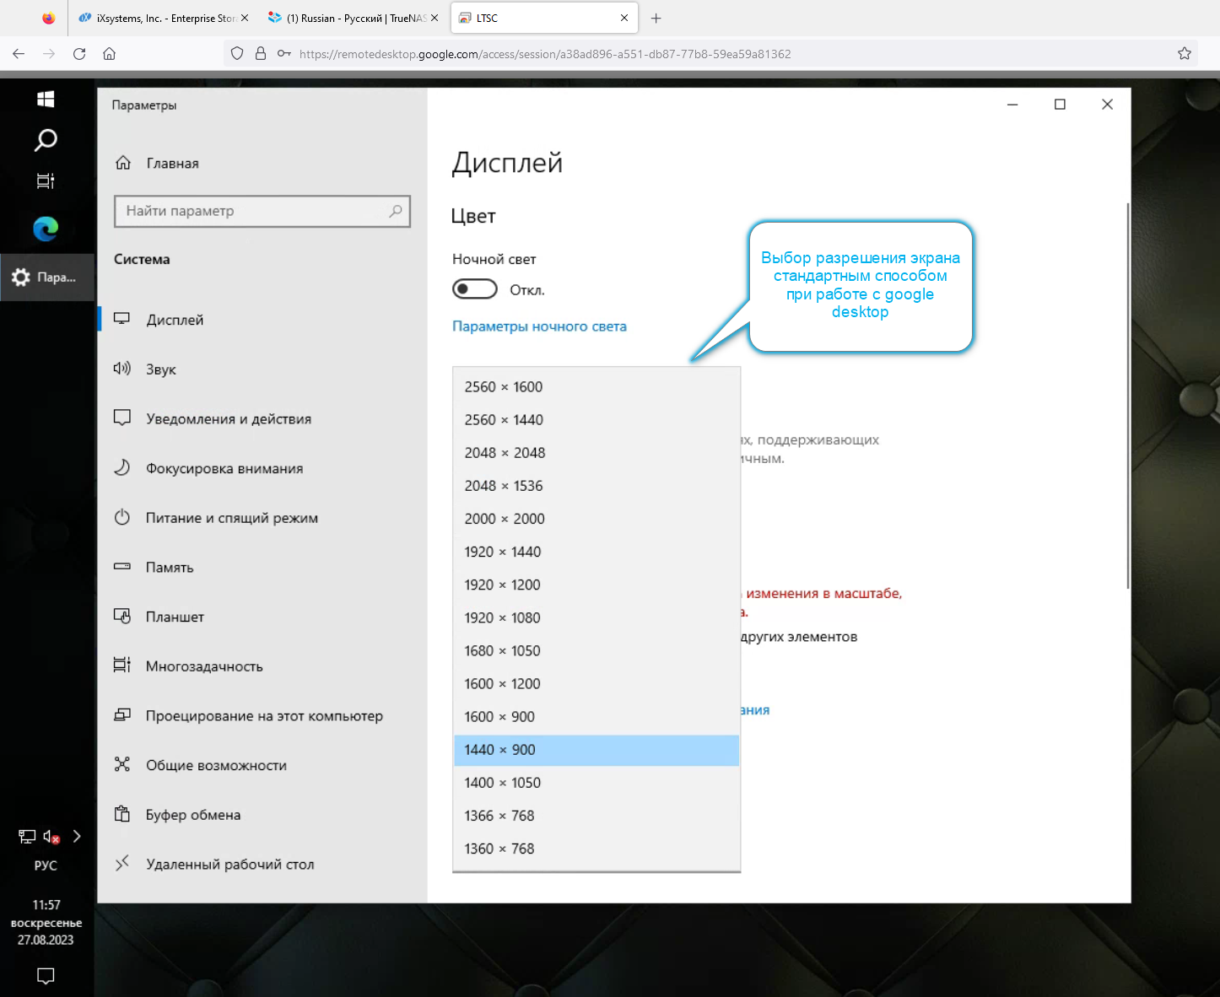
Task: Select resolution 2560 × 1440
Action: click(x=597, y=420)
